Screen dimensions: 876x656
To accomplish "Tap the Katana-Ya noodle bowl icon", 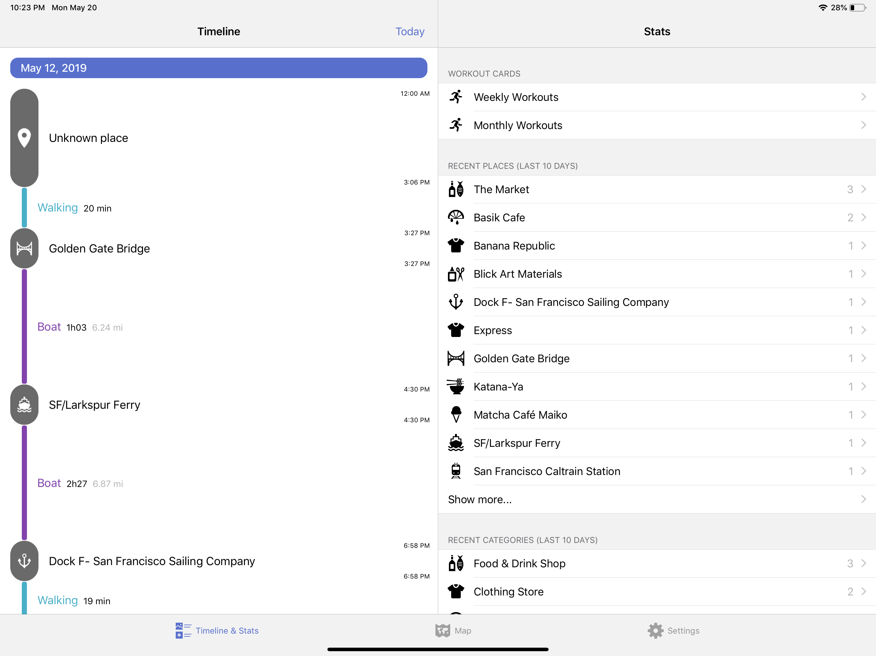I will 456,387.
